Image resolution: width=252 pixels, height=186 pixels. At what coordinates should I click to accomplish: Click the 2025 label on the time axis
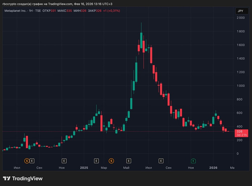click(84, 168)
